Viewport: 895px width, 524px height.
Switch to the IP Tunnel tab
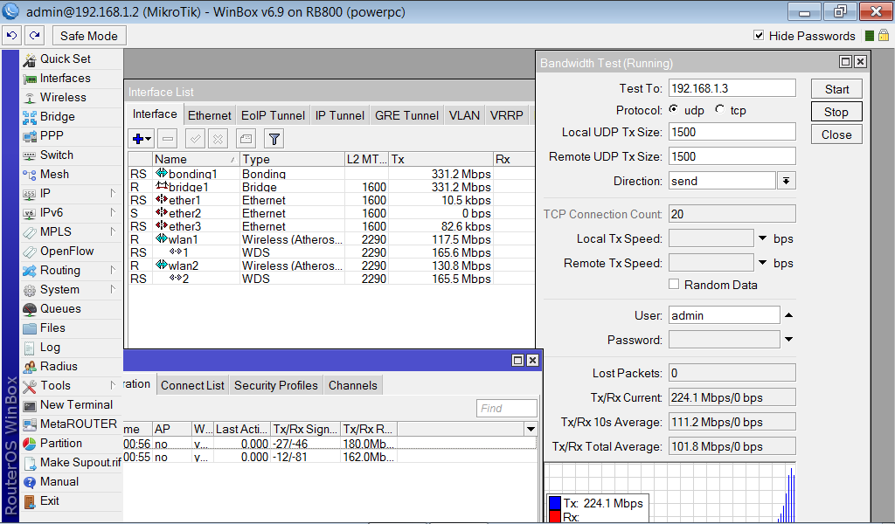pyautogui.click(x=340, y=115)
